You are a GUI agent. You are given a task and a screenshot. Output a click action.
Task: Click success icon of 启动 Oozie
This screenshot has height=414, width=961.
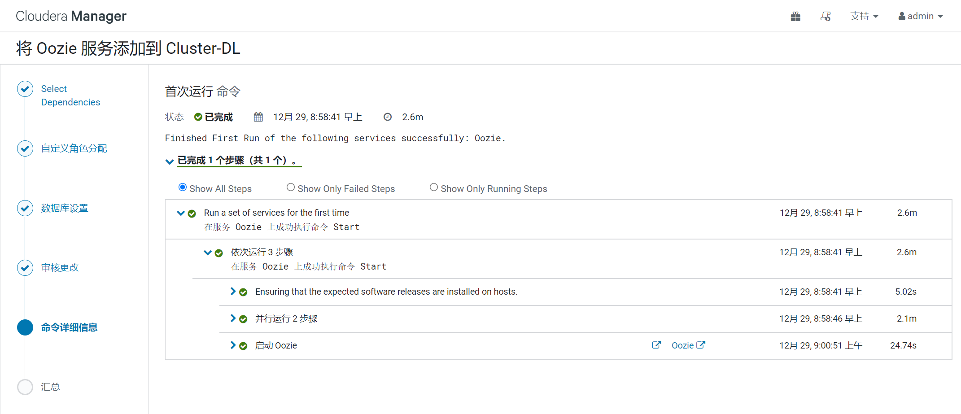click(x=243, y=346)
